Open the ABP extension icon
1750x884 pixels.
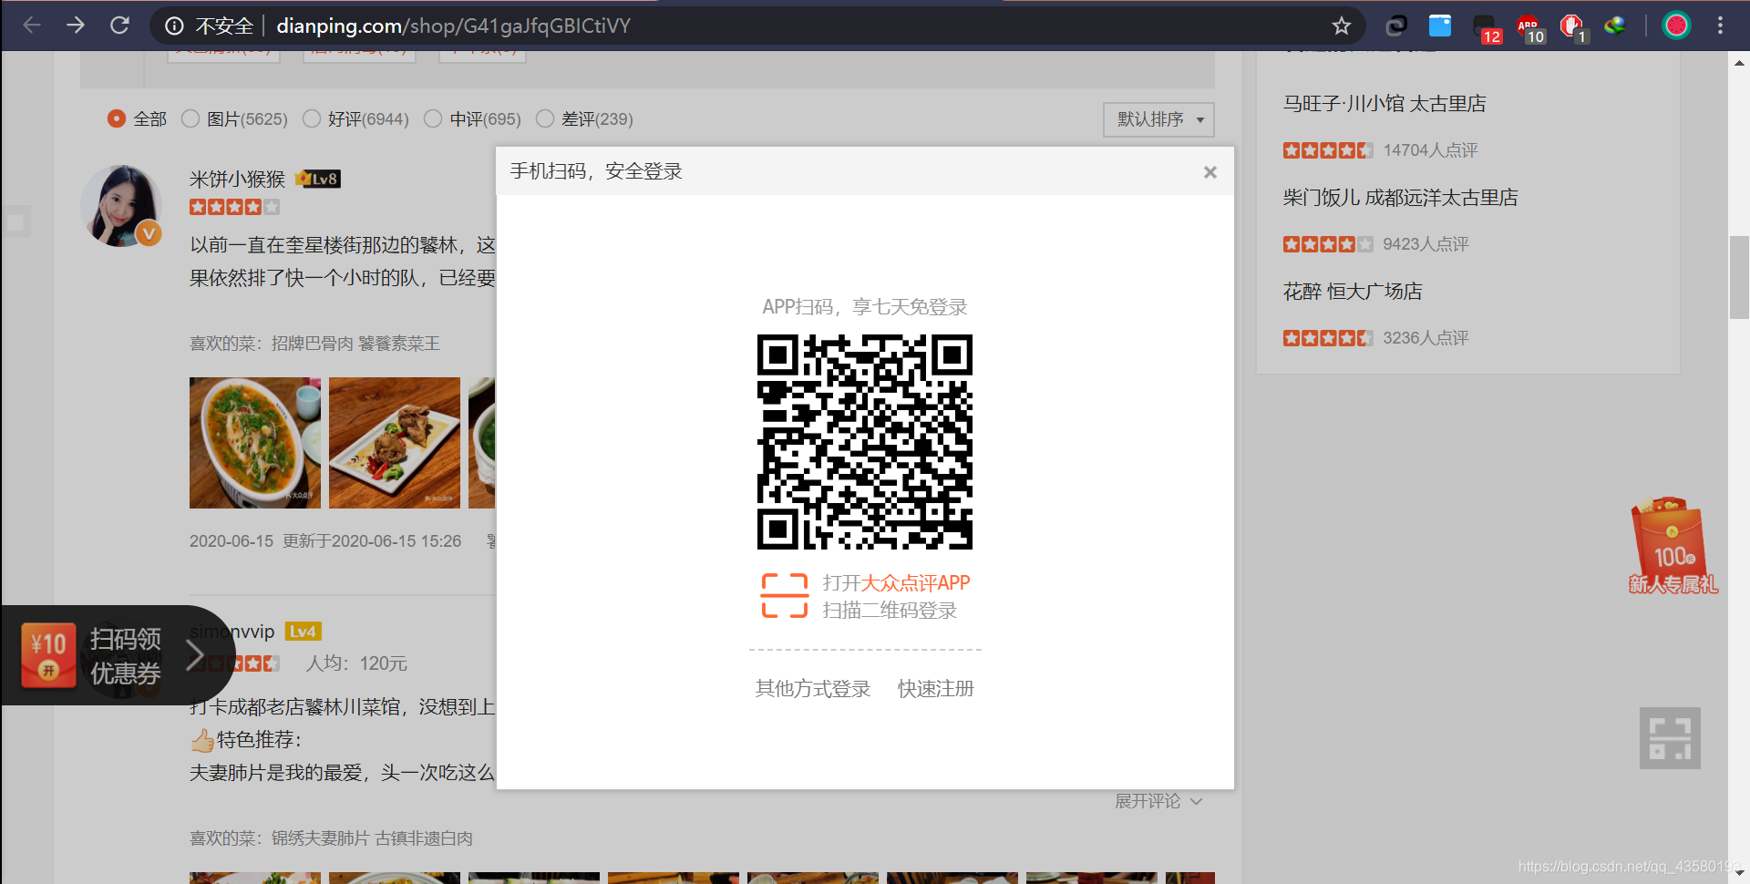(1529, 27)
